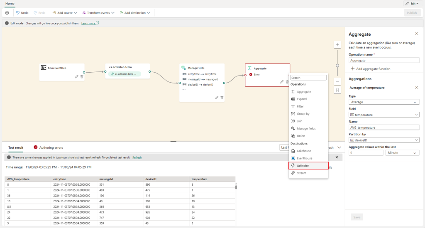Edit the AzureEventHub node with pencil icon
The width and height of the screenshot is (425, 228).
tap(76, 77)
